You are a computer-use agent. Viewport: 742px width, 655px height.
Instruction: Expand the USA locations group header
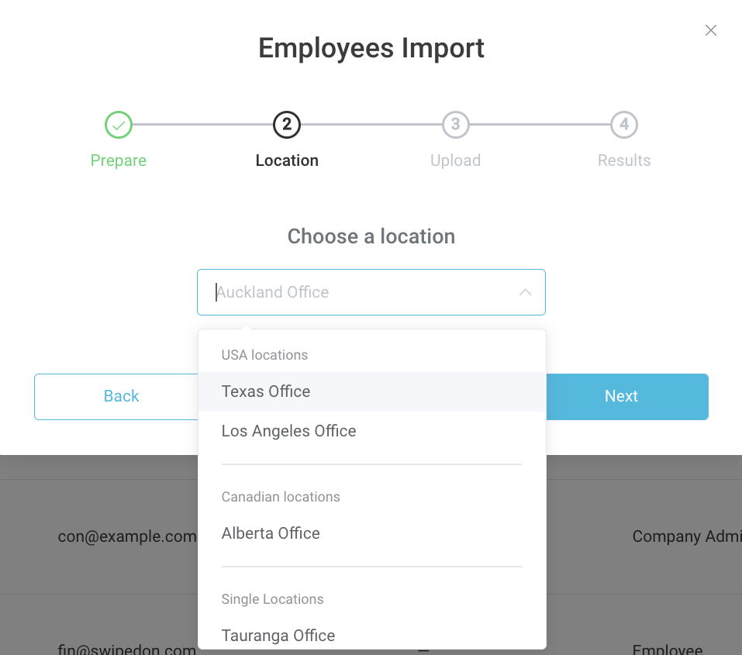tap(264, 355)
